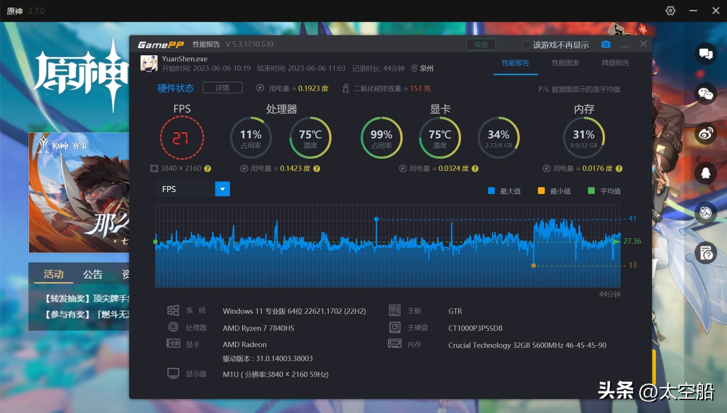Open the Weibo icon in right sidebar
The width and height of the screenshot is (727, 413).
705,133
